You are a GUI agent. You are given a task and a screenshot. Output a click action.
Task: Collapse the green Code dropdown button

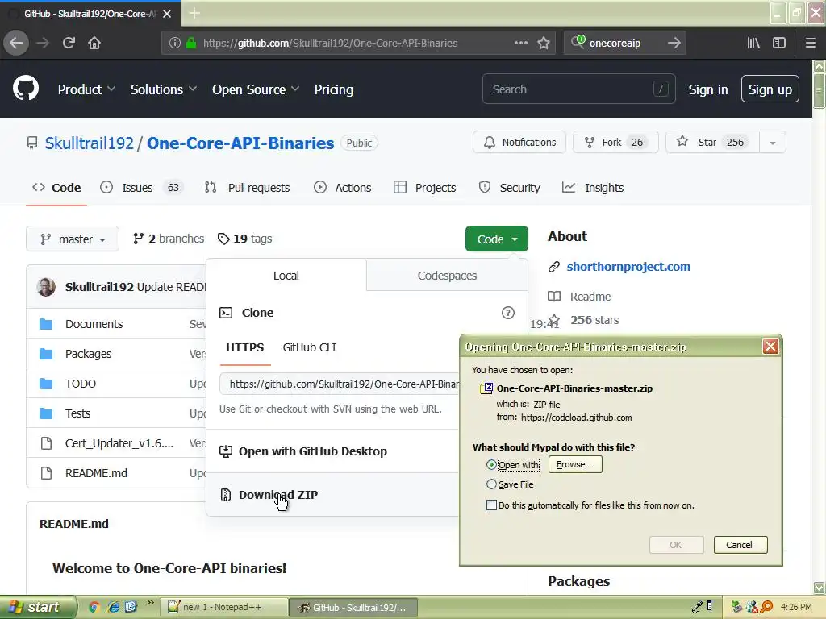pyautogui.click(x=496, y=239)
